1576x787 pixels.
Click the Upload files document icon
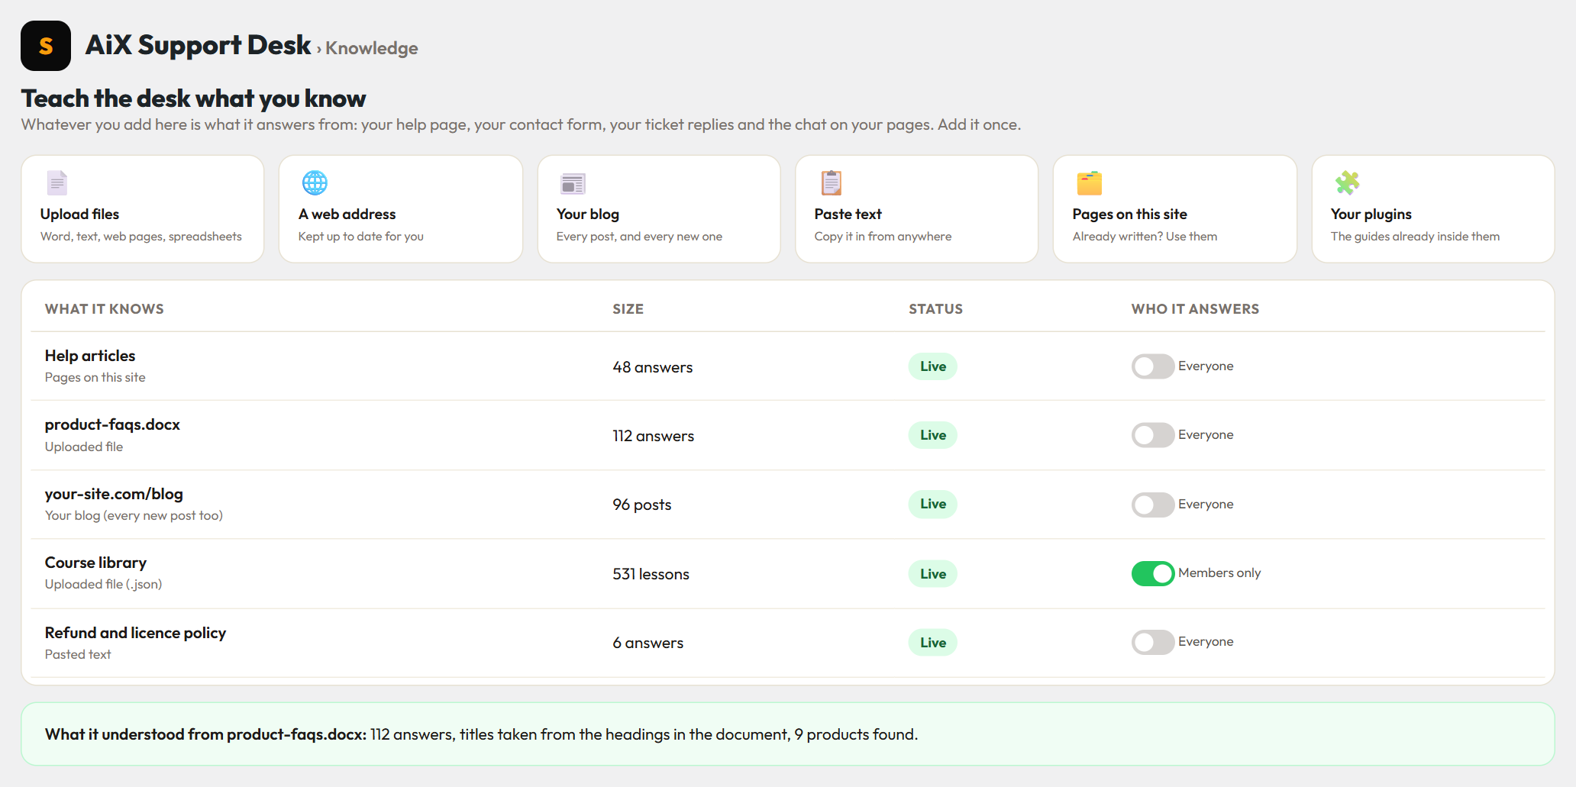click(x=57, y=183)
